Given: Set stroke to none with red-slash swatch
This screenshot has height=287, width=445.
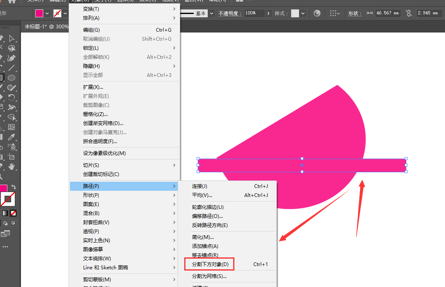Looking at the screenshot, I should pyautogui.click(x=13, y=213).
